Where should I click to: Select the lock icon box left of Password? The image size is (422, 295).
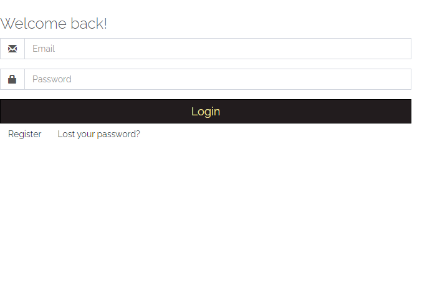[12, 79]
